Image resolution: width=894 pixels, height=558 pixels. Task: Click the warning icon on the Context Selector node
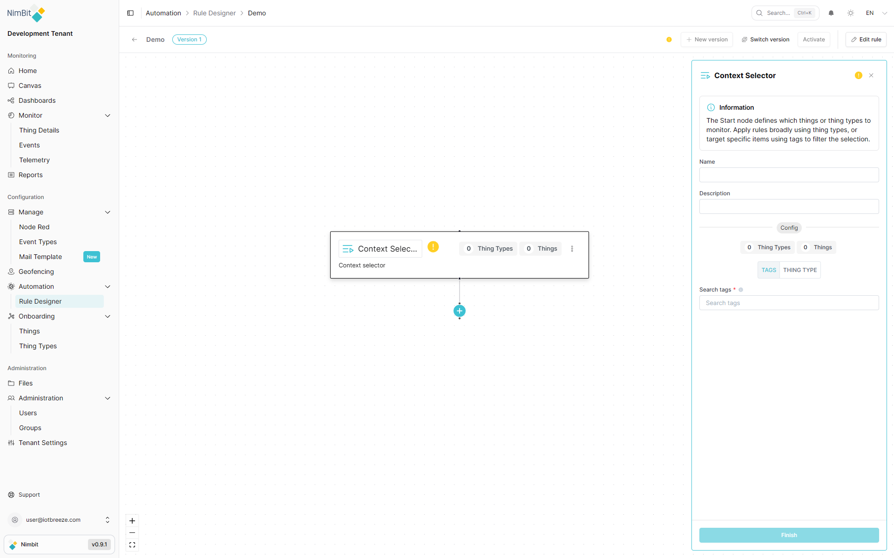pyautogui.click(x=433, y=247)
